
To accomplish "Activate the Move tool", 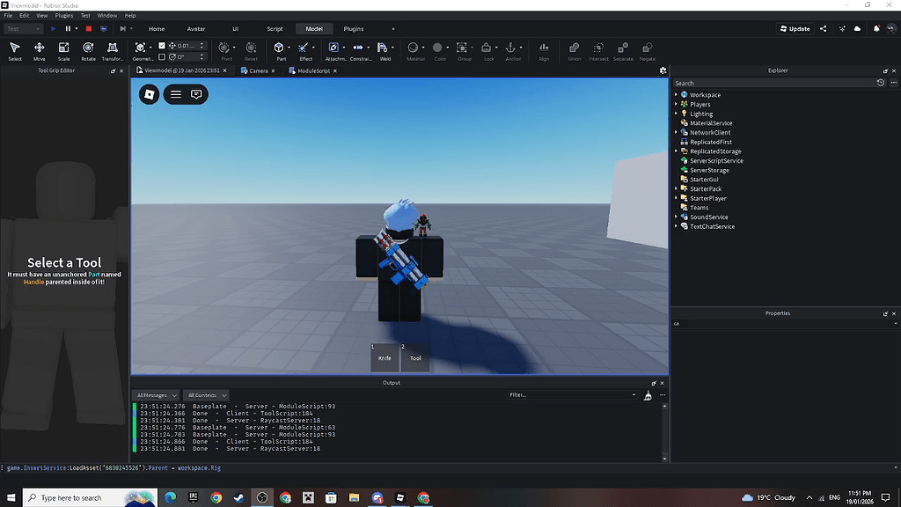I will pos(39,51).
